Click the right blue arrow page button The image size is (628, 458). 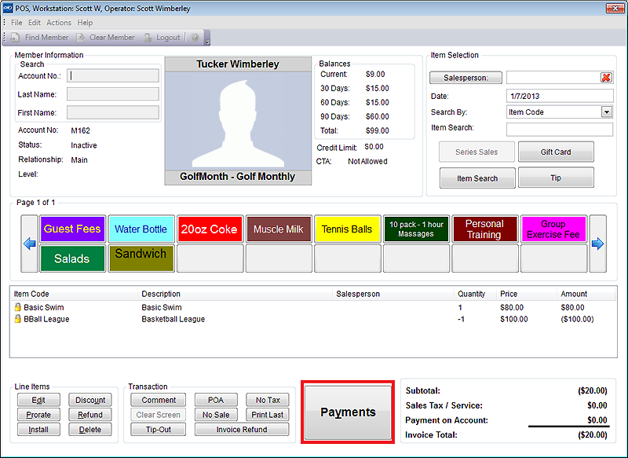pos(597,244)
